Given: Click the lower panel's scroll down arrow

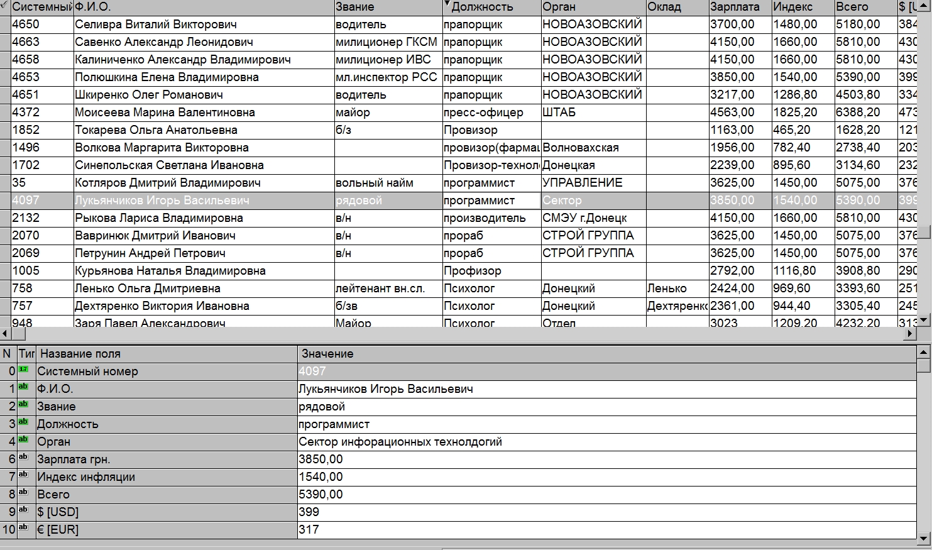Looking at the screenshot, I should click(924, 538).
